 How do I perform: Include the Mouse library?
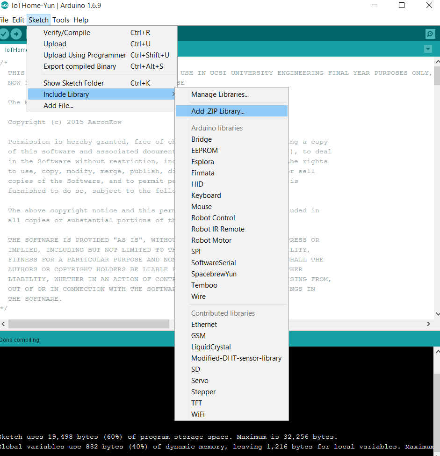(231, 206)
